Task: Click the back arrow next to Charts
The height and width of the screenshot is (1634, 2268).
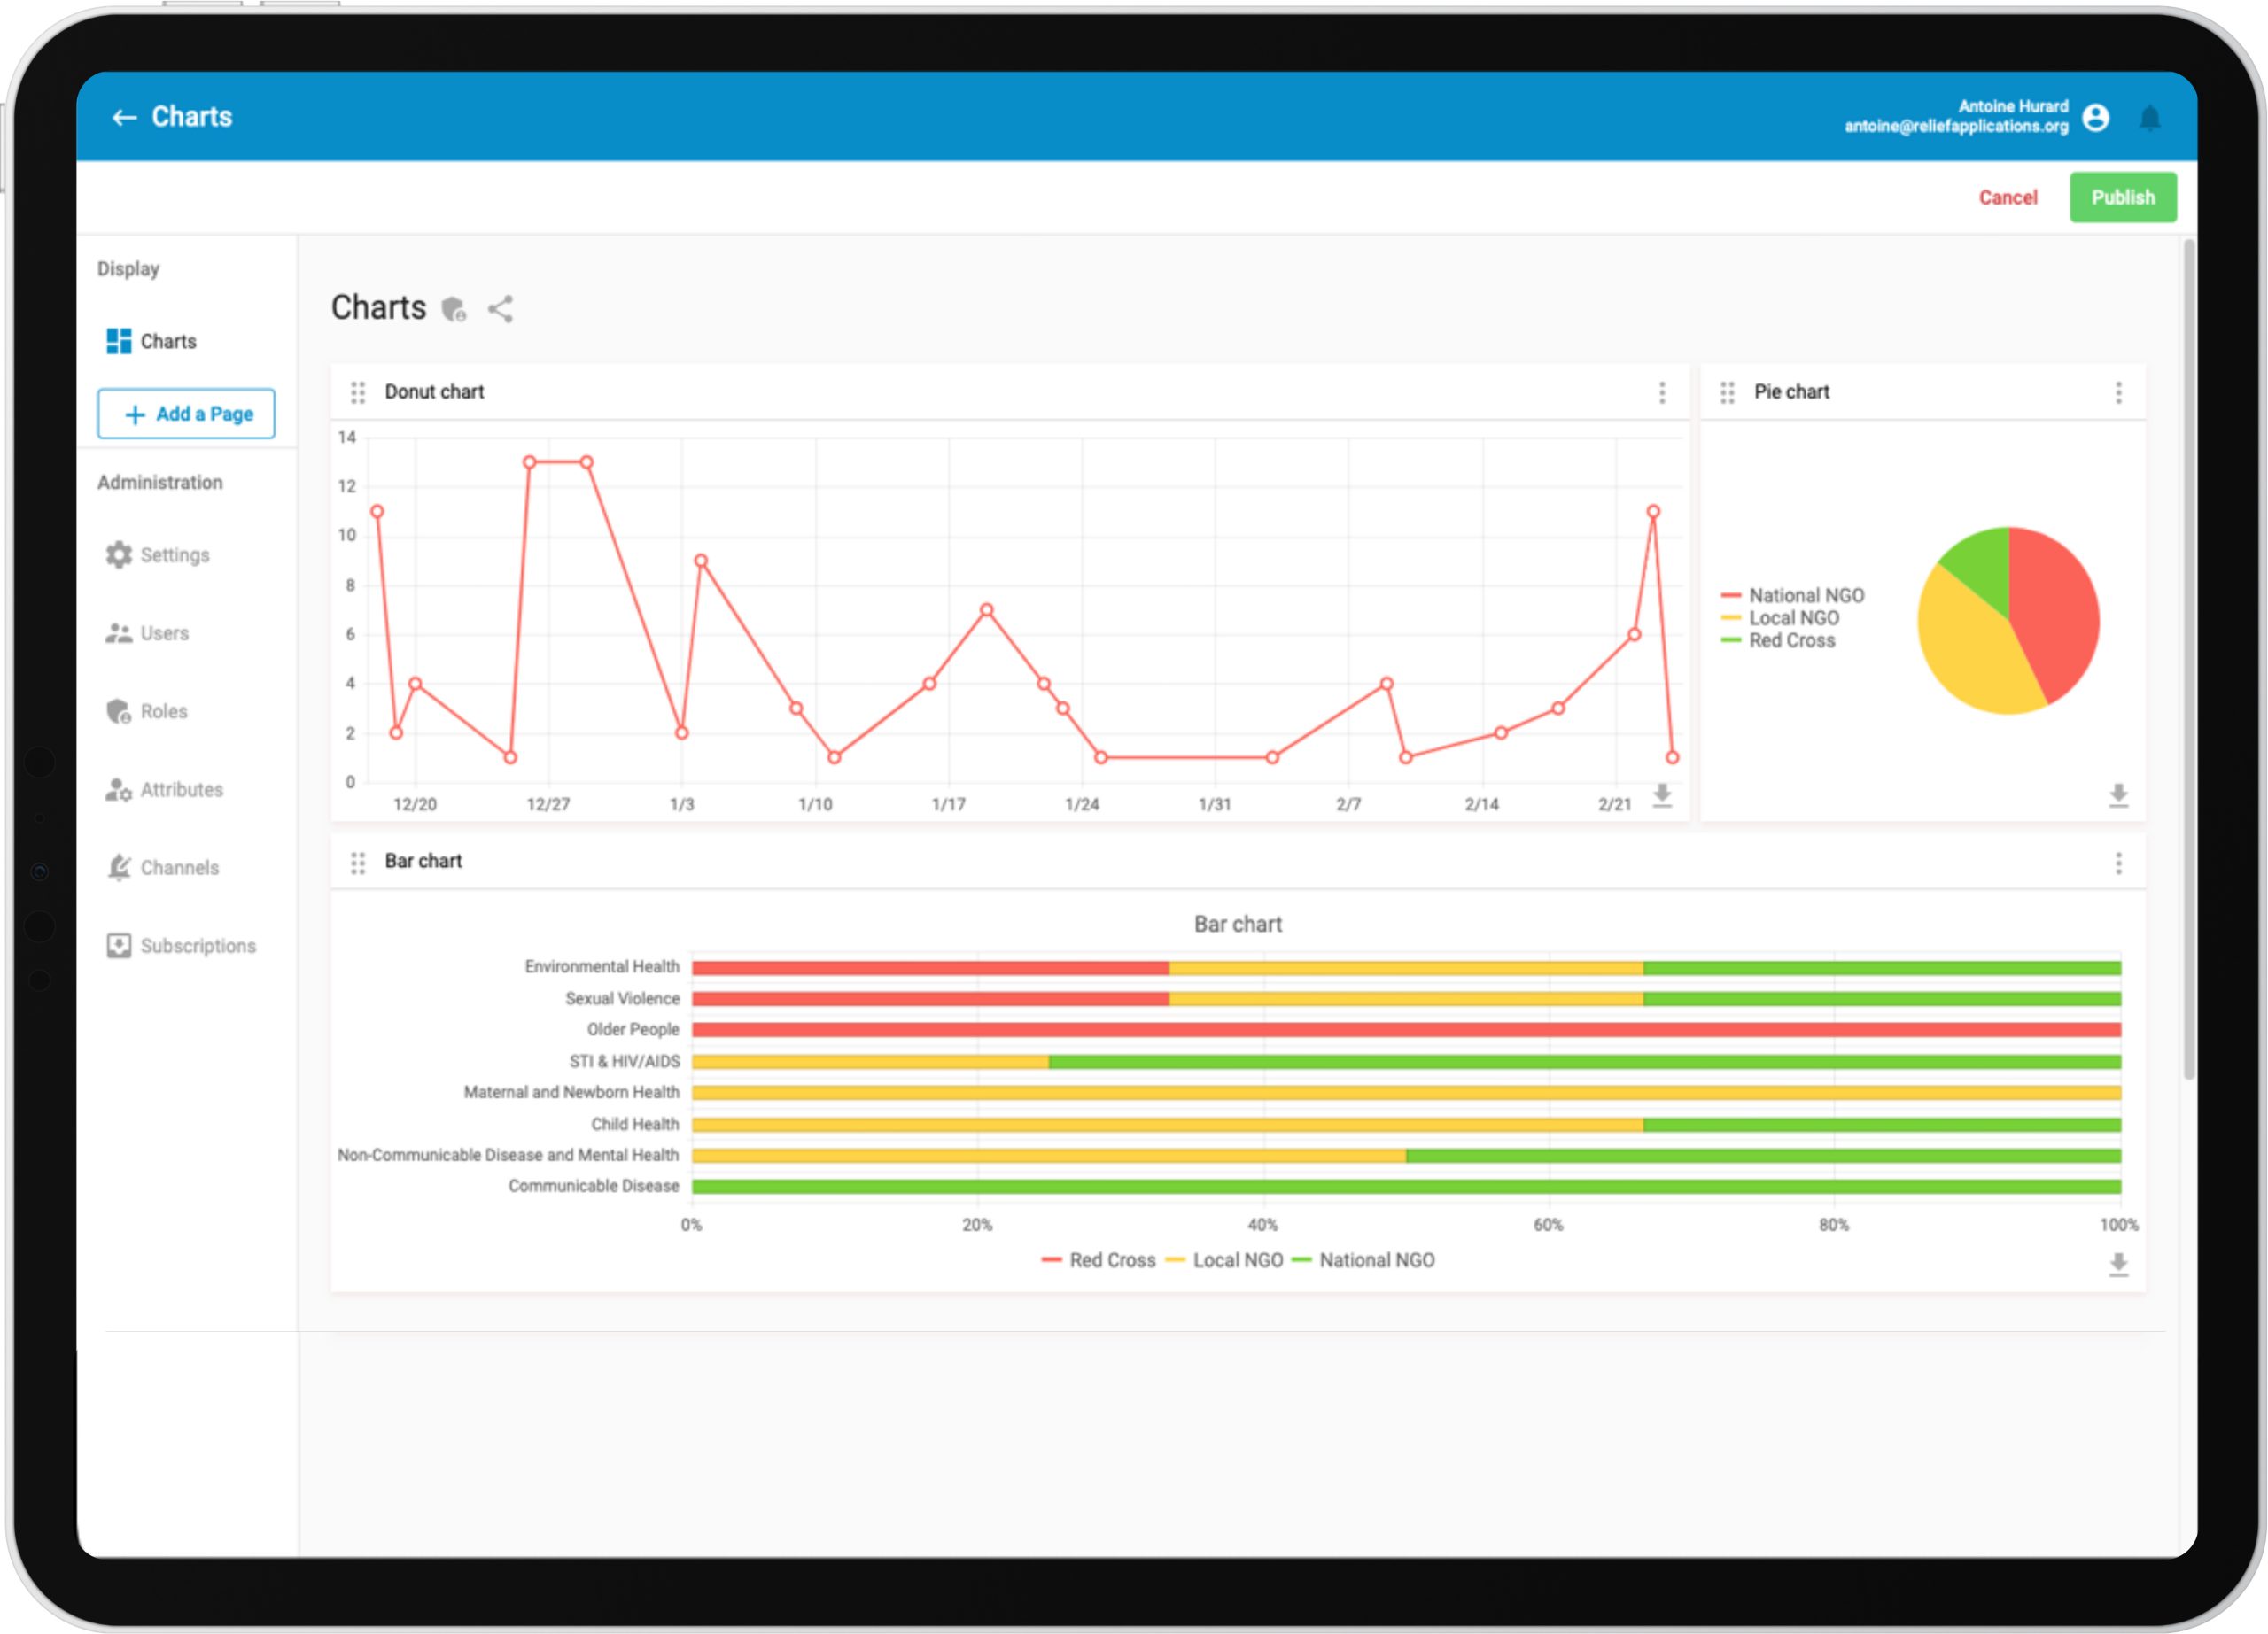Action: tap(124, 118)
